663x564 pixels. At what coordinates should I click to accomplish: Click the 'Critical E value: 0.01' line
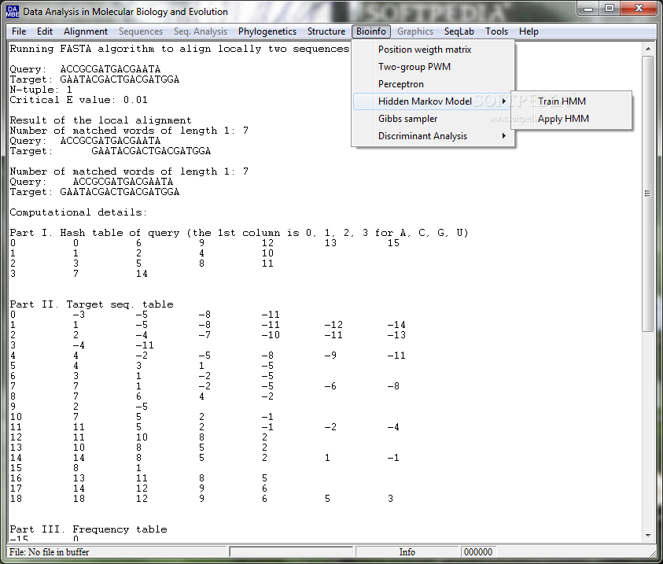click(x=79, y=100)
